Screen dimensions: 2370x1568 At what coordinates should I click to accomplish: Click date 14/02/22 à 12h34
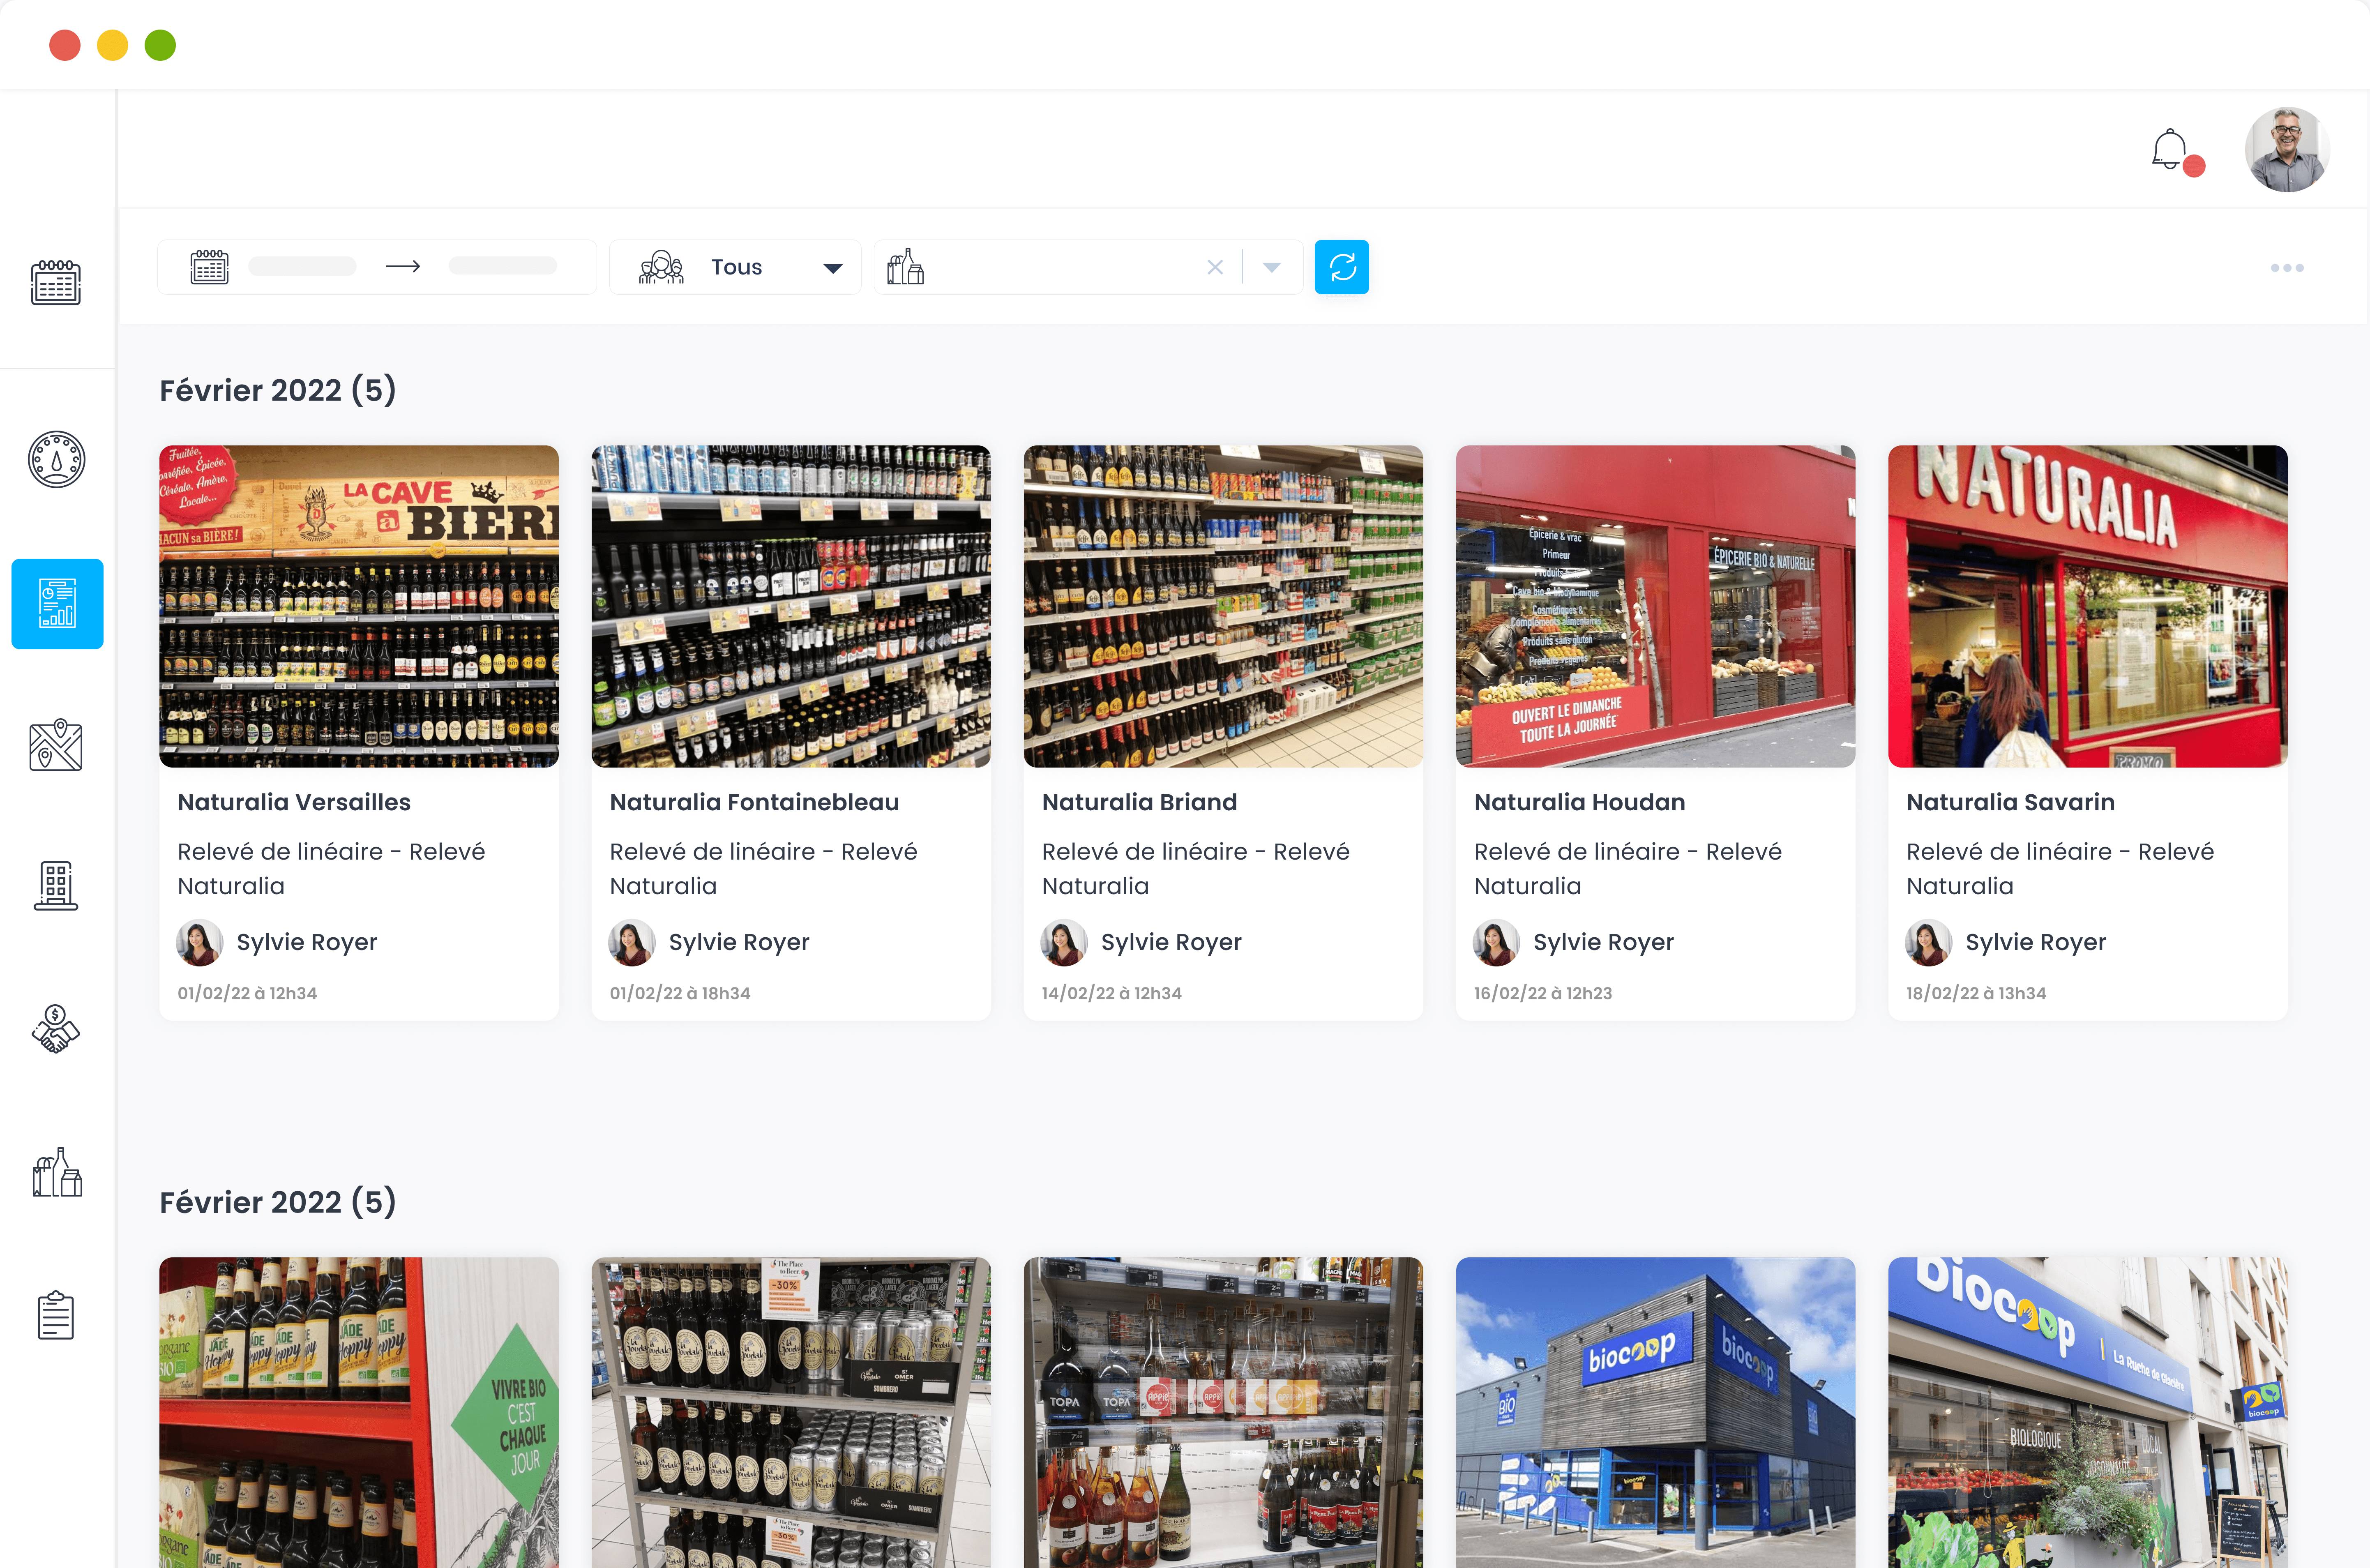[x=1111, y=993]
